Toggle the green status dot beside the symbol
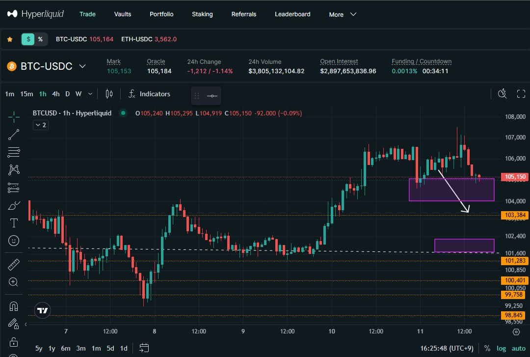This screenshot has height=357, width=530. (123, 113)
